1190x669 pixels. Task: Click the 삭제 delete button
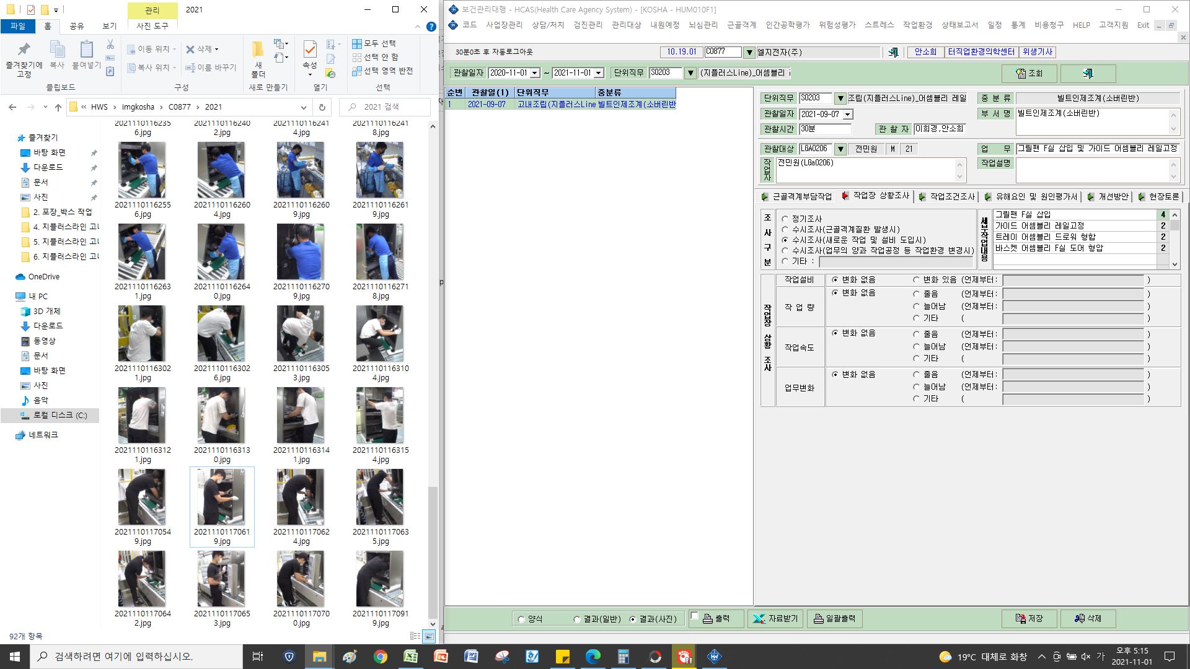tap(1088, 618)
